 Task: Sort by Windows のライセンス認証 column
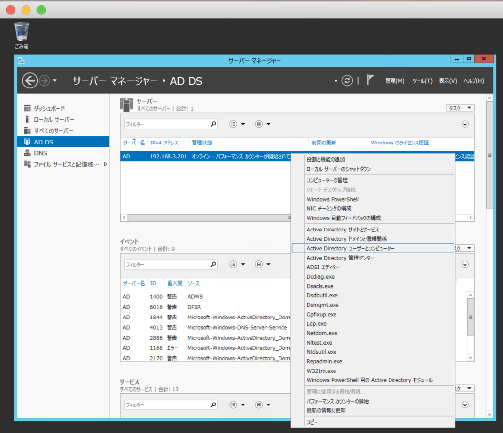click(400, 143)
